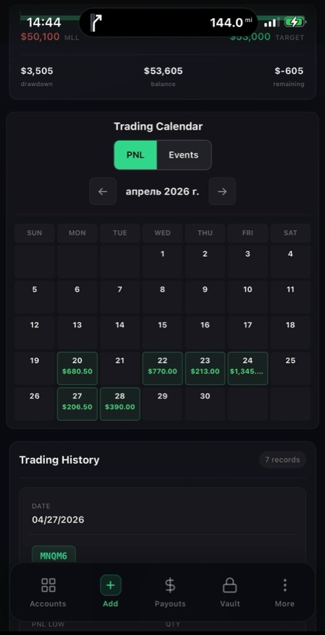Viewport: 325px width, 635px height.
Task: Go to previous month with left arrow
Action: tap(103, 191)
